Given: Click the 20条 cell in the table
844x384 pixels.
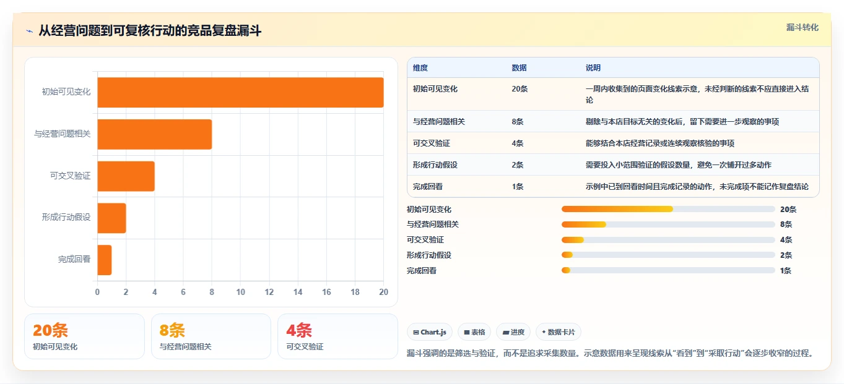Looking at the screenshot, I should pos(520,89).
